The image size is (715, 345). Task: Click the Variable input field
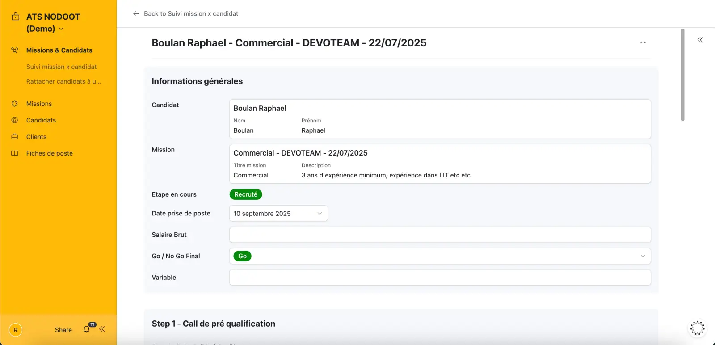click(440, 278)
